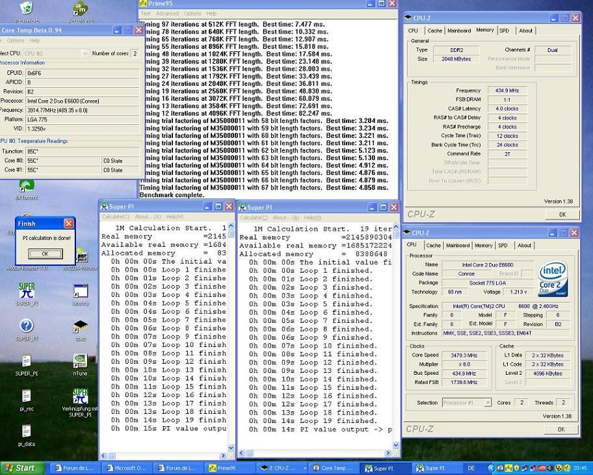Open Calculate(C) menu in the right Super PI window
Image resolution: width=593 pixels, height=475 pixels.
254,217
